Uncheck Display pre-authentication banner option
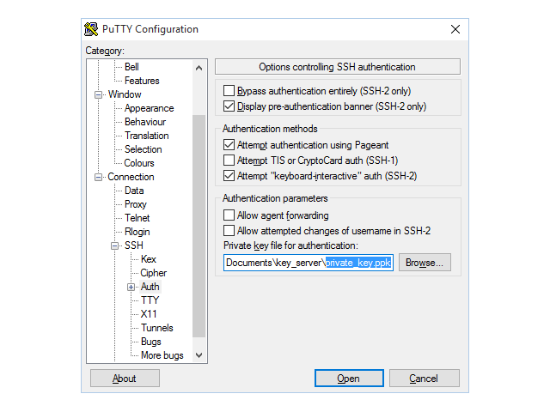 click(229, 106)
